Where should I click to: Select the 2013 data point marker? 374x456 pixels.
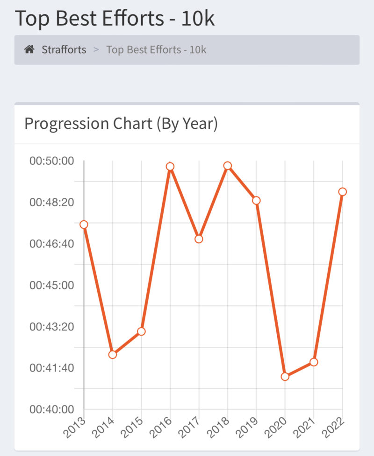tap(84, 224)
